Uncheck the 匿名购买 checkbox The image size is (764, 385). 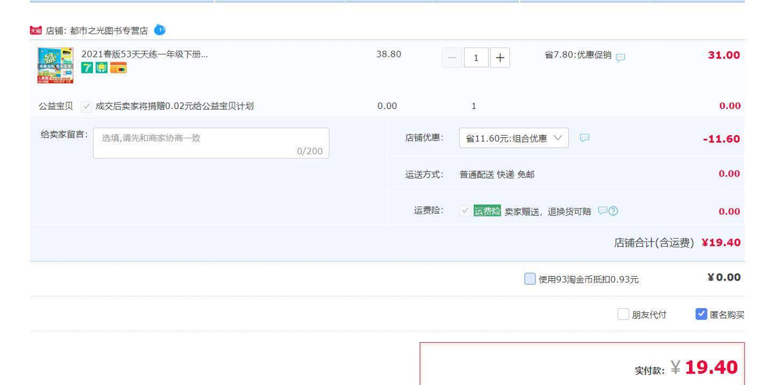(701, 314)
